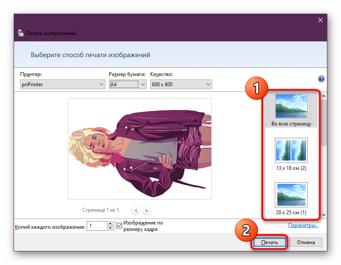Open the Параметры link

[303, 225]
